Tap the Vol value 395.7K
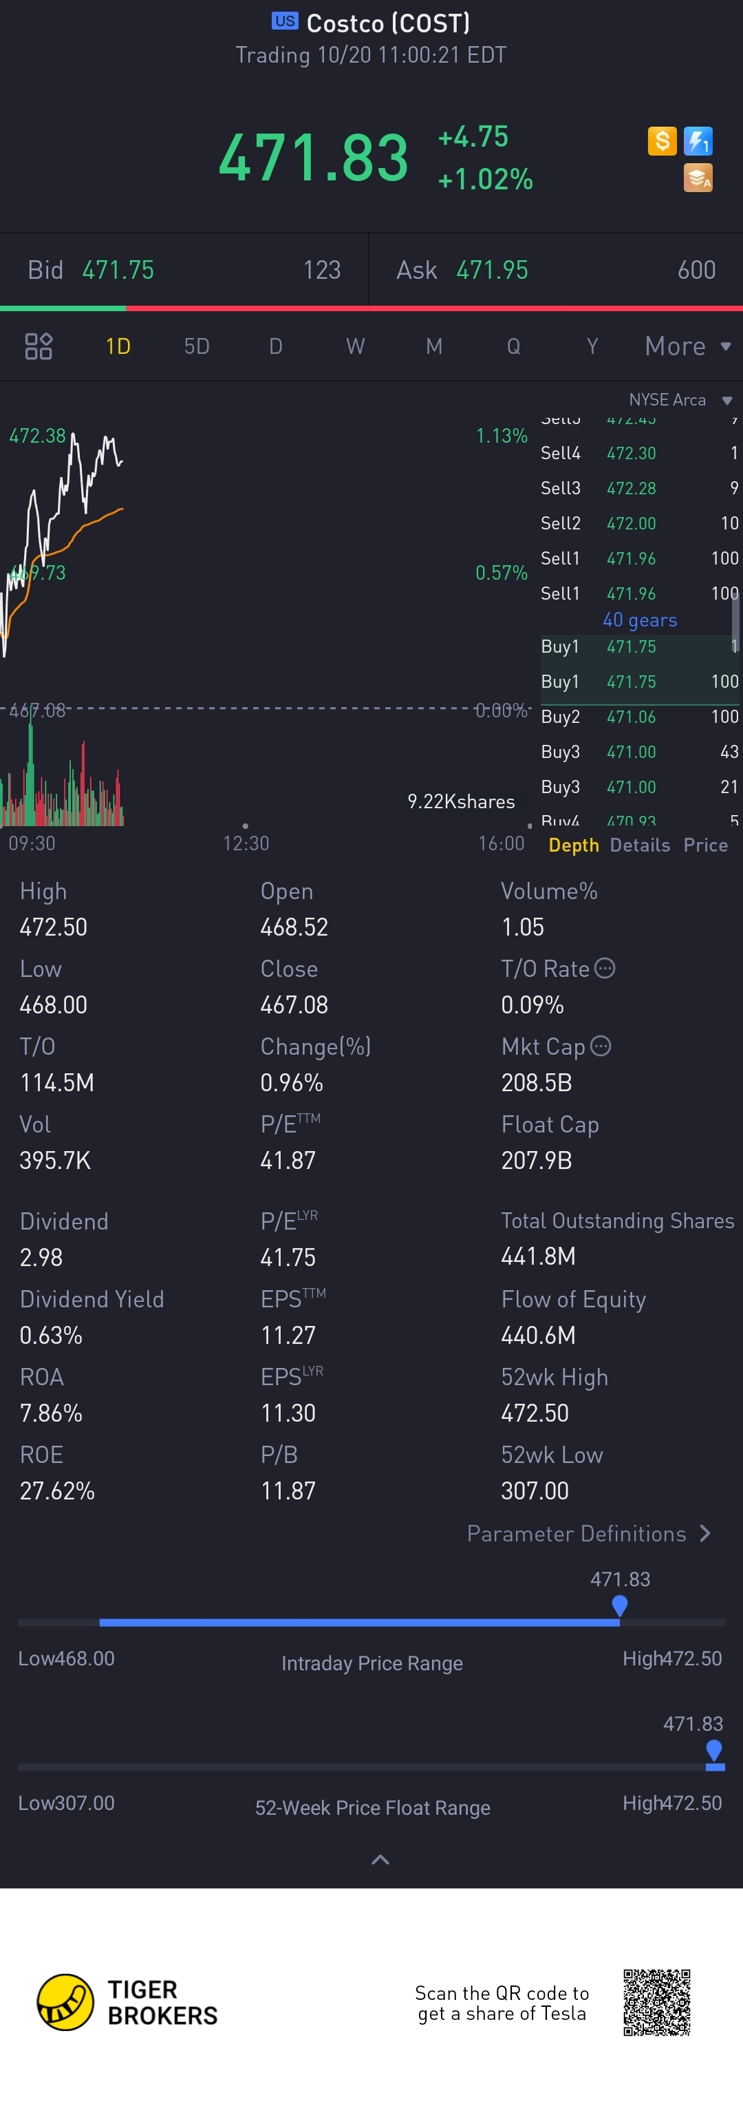This screenshot has width=743, height=2117. pos(55,1161)
